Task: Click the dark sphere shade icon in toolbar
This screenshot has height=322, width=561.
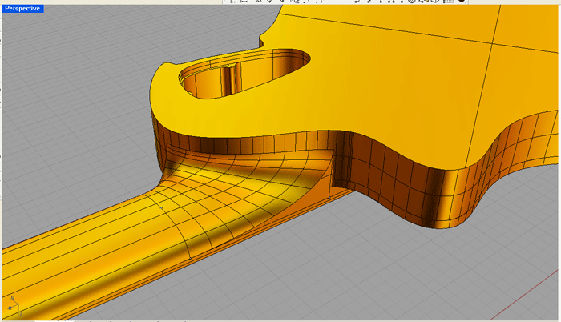Action: [x=462, y=2]
